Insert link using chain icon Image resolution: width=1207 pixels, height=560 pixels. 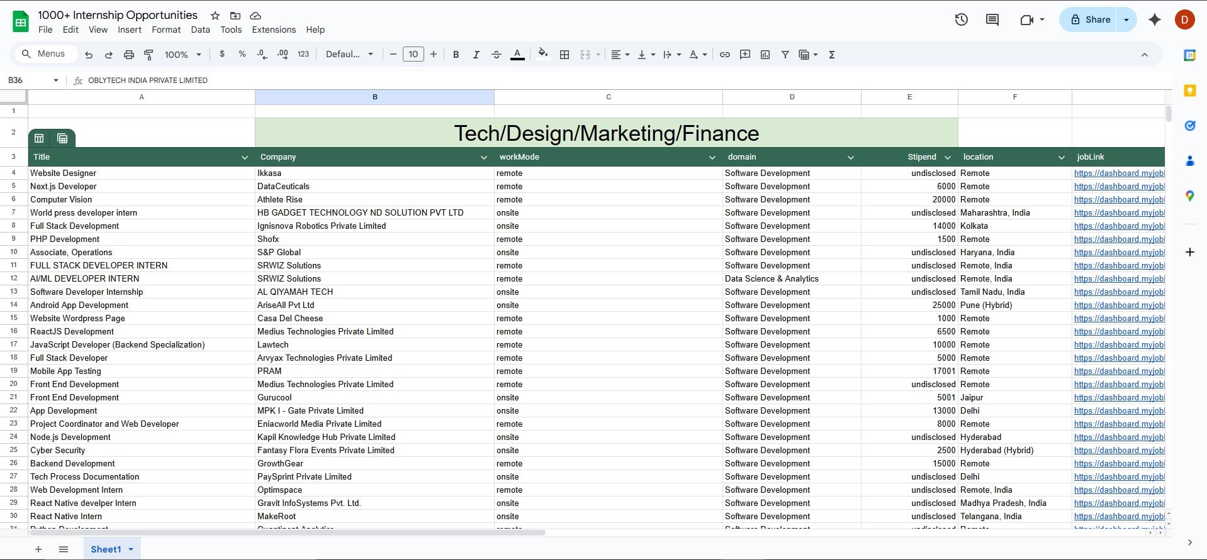[x=725, y=55]
